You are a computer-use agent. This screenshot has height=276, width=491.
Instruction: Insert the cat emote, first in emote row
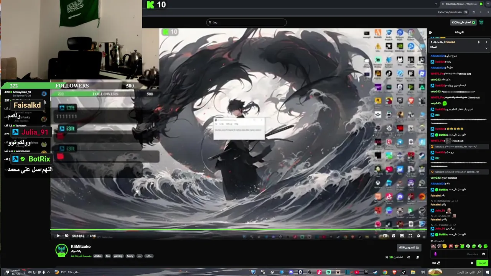click(x=433, y=246)
